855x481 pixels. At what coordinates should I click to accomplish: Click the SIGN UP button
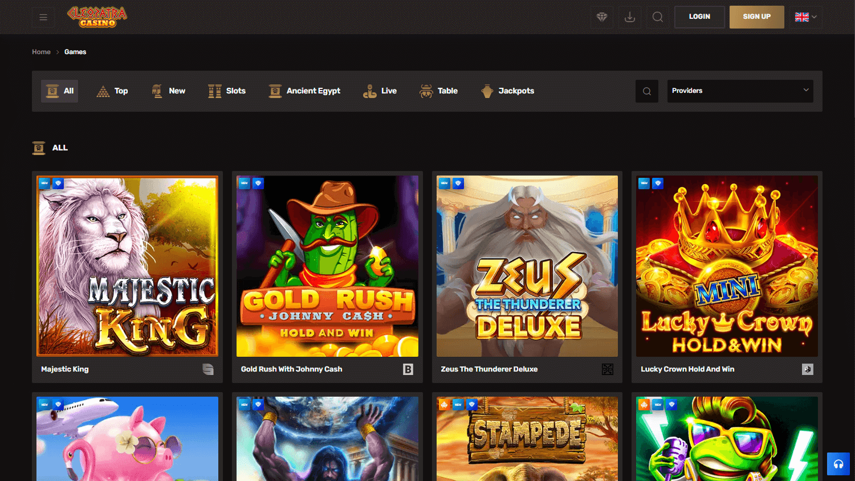[x=757, y=17]
